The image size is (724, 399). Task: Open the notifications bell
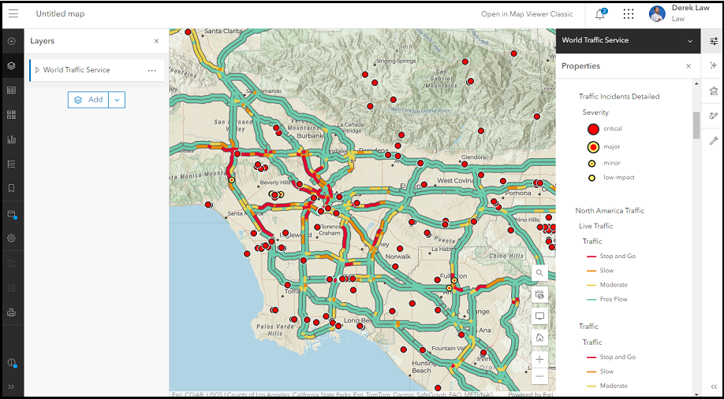pos(600,14)
